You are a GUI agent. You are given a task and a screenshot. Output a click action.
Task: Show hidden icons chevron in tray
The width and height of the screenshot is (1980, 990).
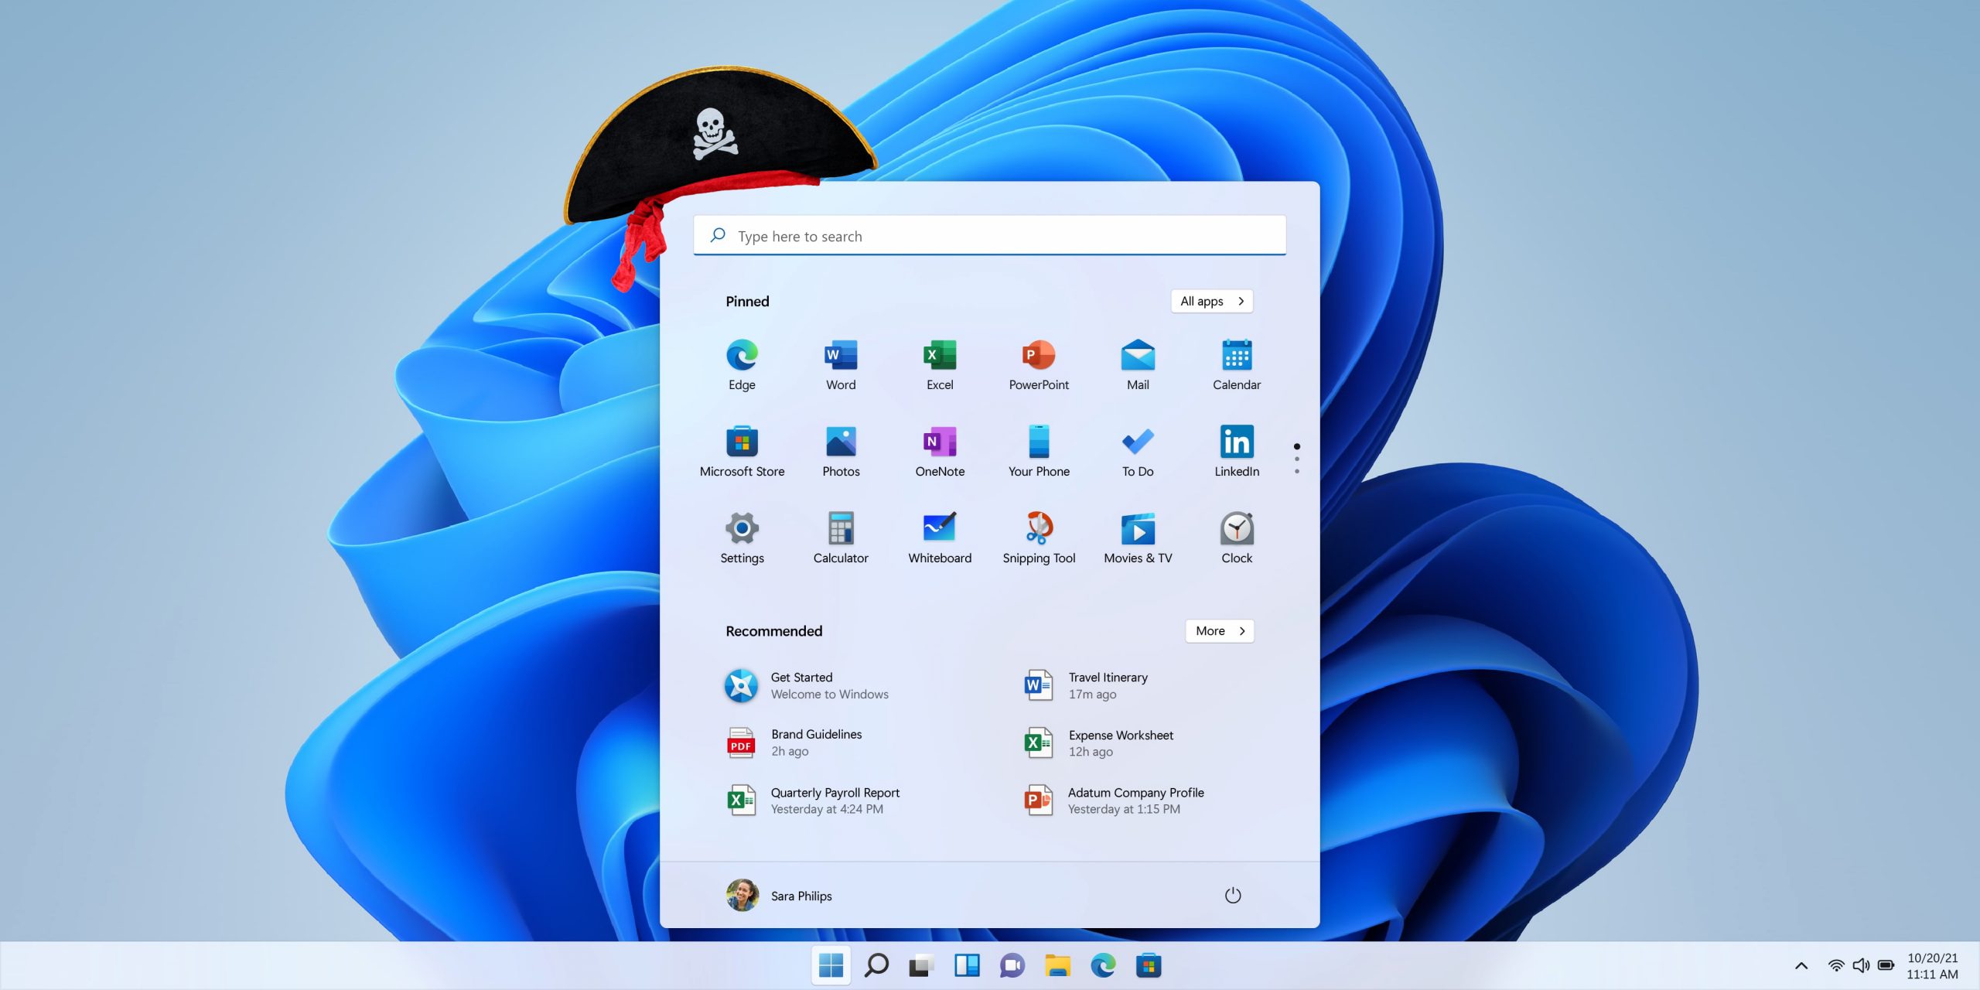pos(1801,965)
